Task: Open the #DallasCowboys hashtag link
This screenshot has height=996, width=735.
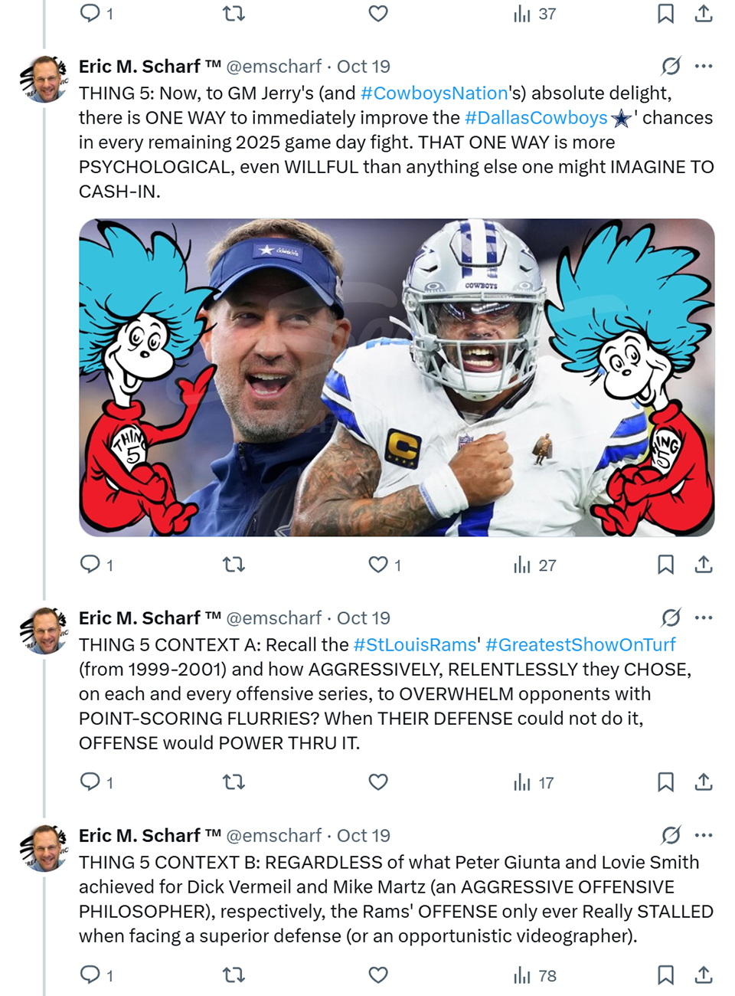Action: pyautogui.click(x=536, y=118)
